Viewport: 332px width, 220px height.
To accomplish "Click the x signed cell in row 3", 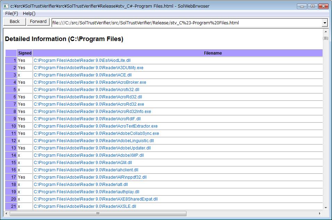I will tap(25, 75).
